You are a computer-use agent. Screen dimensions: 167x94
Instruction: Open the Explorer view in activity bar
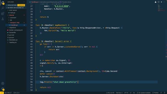(x=3, y=3)
